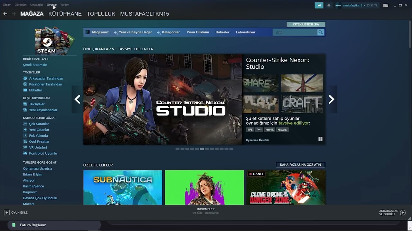This screenshot has height=231, width=412.
Task: Open the inbox envelope icon
Action: tap(329, 5)
